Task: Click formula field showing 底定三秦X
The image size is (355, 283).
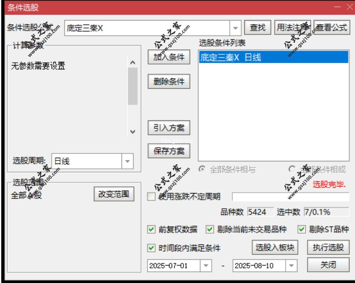Action: pyautogui.click(x=147, y=28)
